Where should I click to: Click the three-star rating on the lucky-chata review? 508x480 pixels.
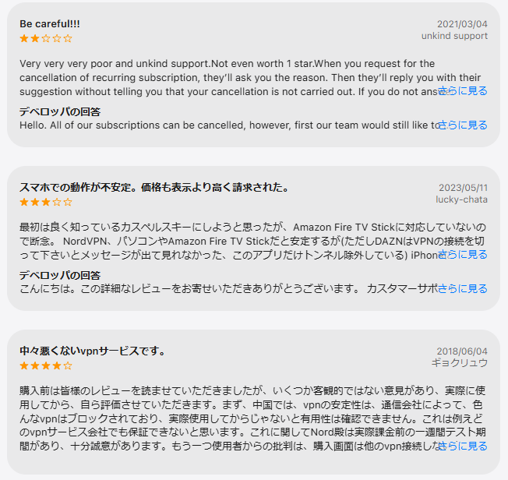coord(45,202)
